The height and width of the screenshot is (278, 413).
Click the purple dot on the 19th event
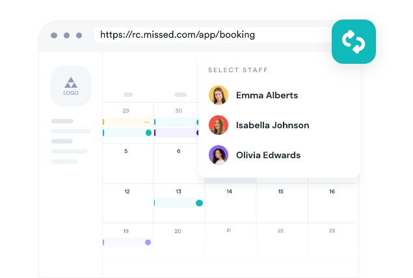[148, 242]
